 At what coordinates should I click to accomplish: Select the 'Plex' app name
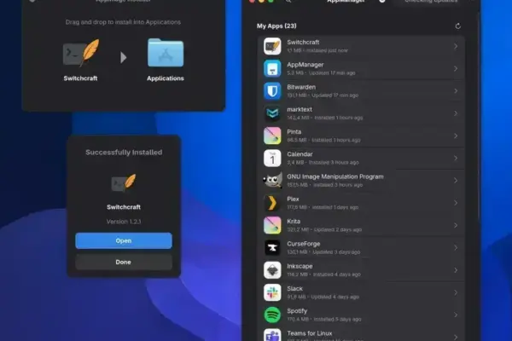click(x=293, y=199)
